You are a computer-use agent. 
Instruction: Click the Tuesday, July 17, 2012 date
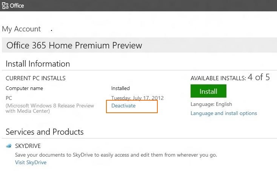pos(137,98)
